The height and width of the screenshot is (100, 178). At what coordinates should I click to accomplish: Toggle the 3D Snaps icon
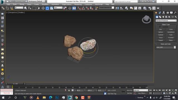click(x=79, y=8)
